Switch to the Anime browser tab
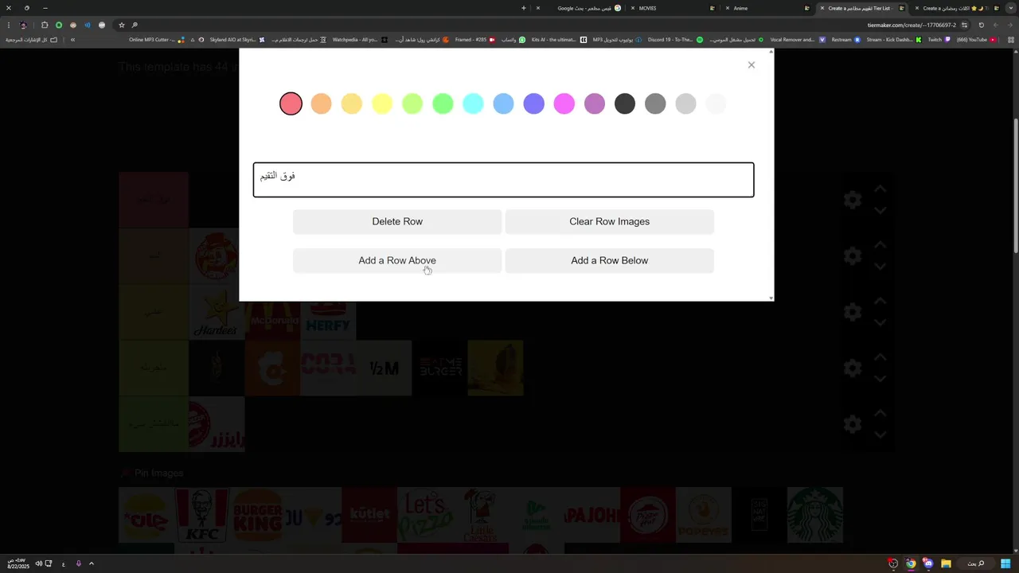 point(766,8)
